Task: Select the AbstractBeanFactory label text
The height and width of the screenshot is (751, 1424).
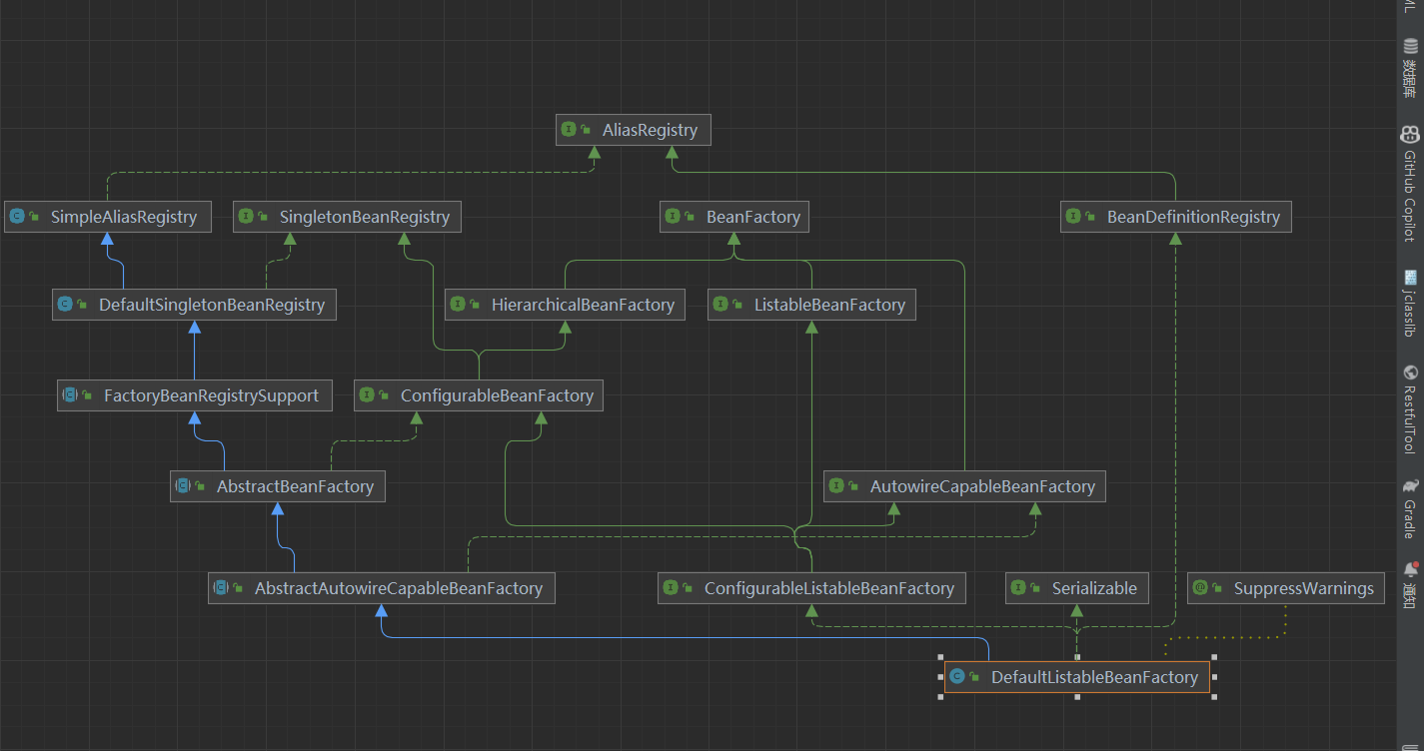Action: (x=295, y=486)
